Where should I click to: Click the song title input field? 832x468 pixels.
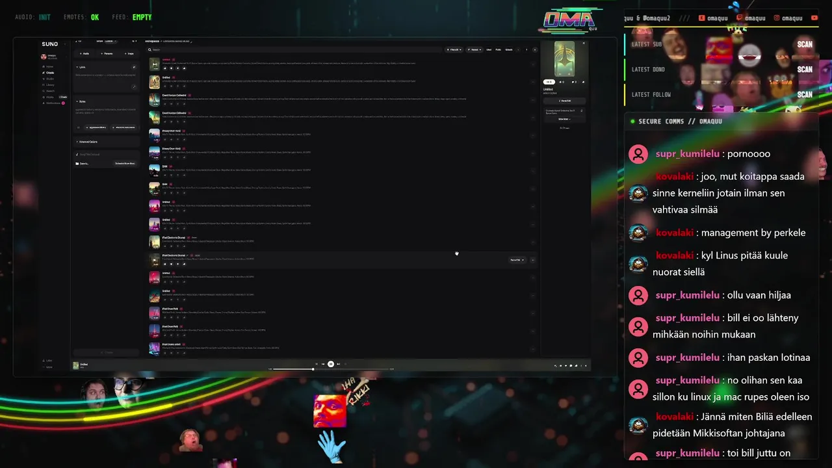(106, 154)
